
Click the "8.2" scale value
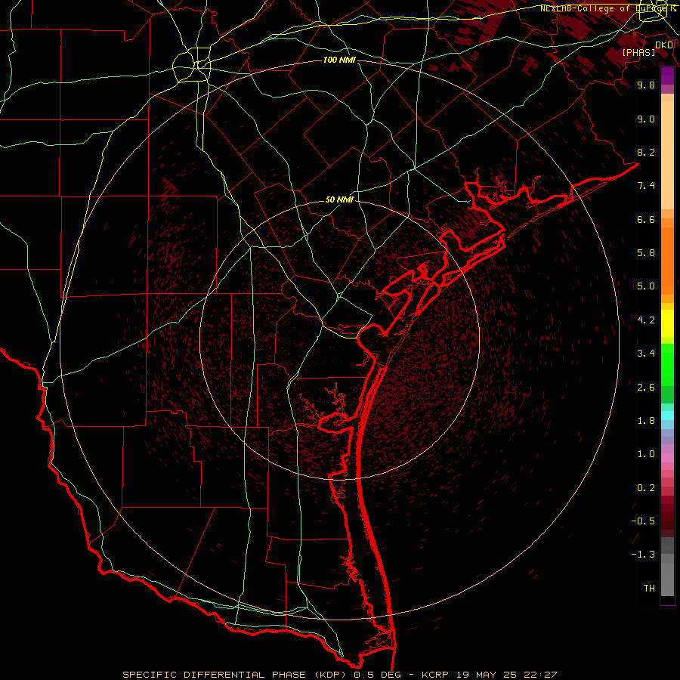click(x=646, y=152)
